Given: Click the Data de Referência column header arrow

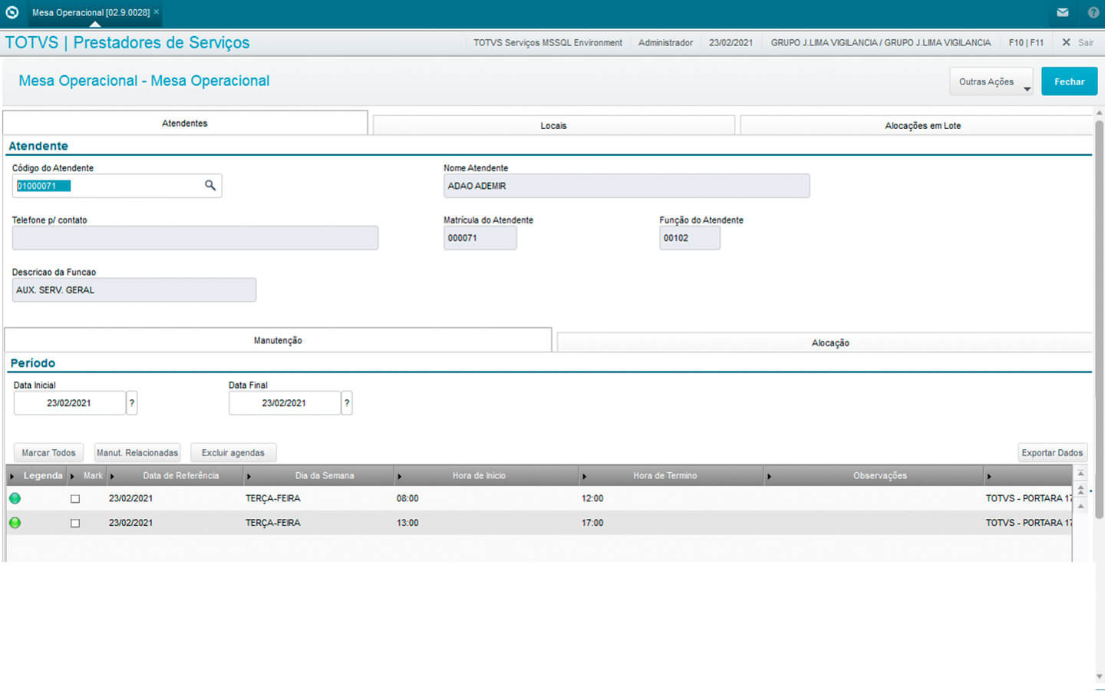Looking at the screenshot, I should 113,477.
